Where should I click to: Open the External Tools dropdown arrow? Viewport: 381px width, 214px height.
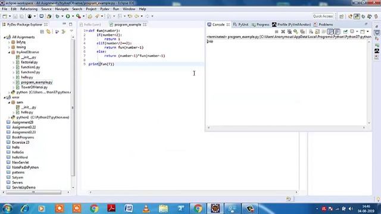pos(83,16)
